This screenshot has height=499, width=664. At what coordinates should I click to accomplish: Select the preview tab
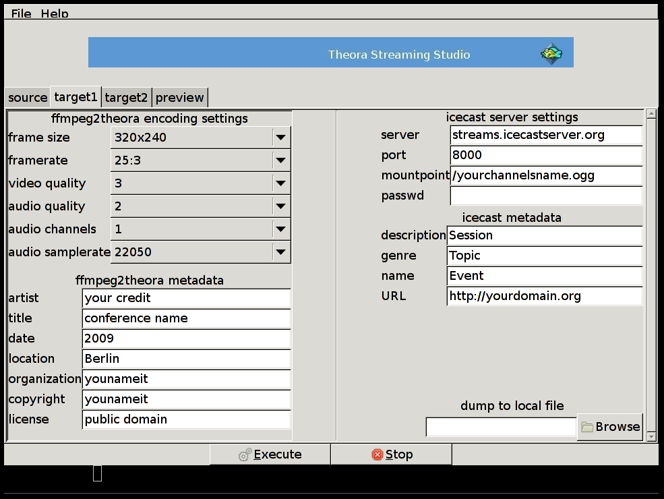[x=179, y=98]
